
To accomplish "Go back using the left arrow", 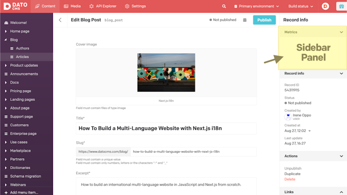I will tap(60, 20).
